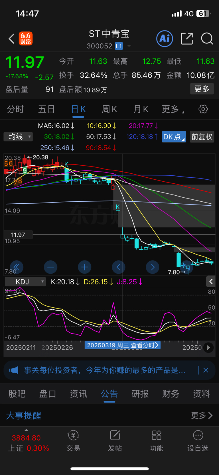Tap red 90:18.54 MA value

click(101, 148)
